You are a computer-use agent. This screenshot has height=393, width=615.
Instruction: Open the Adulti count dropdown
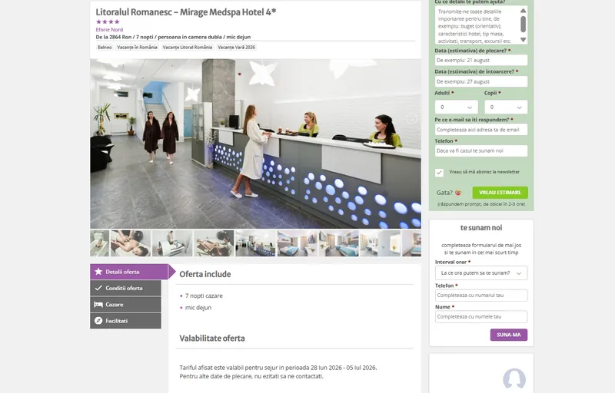pos(456,107)
